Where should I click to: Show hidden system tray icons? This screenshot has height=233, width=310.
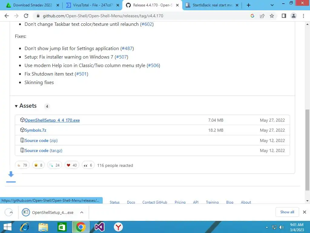267,227
